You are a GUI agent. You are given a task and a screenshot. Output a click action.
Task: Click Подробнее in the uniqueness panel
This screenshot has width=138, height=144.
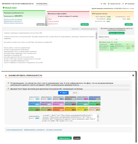click(40, 24)
